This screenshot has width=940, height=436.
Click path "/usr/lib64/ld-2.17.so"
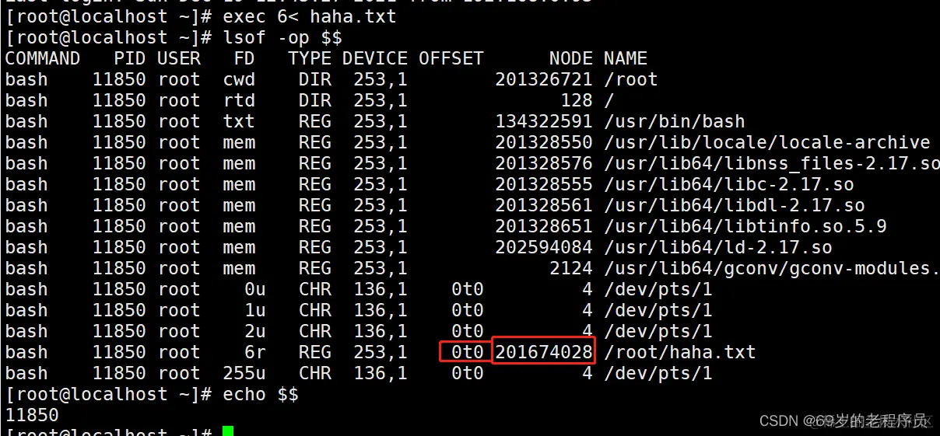[718, 247]
